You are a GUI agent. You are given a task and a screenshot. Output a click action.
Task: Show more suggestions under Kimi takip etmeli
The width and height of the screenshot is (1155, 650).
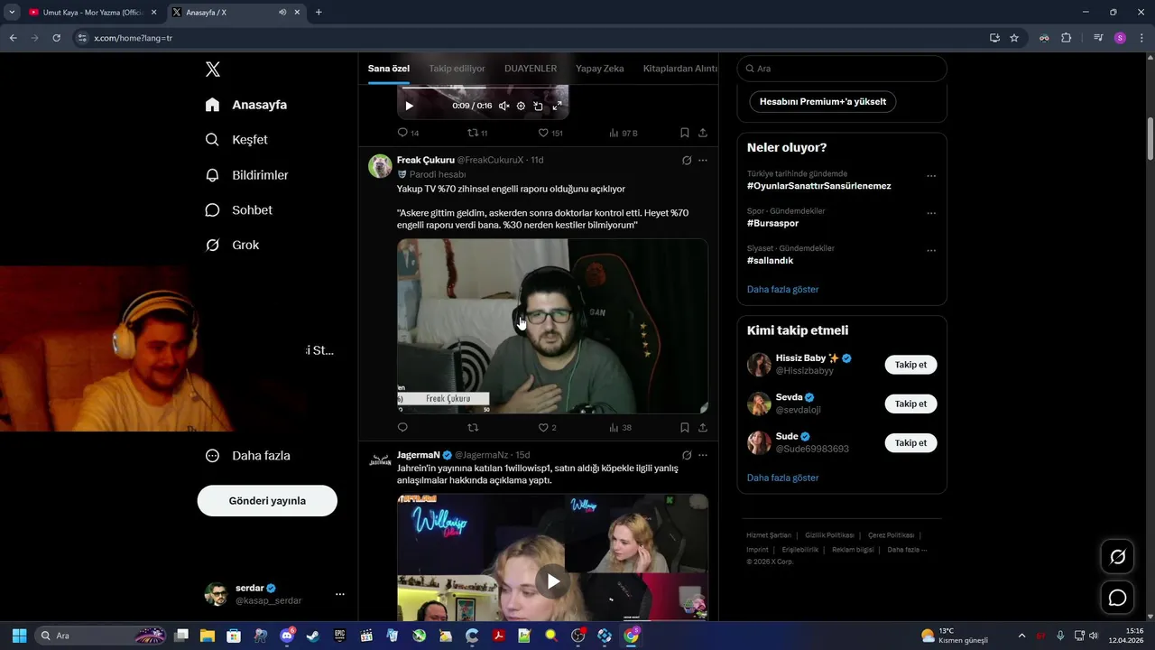(782, 478)
